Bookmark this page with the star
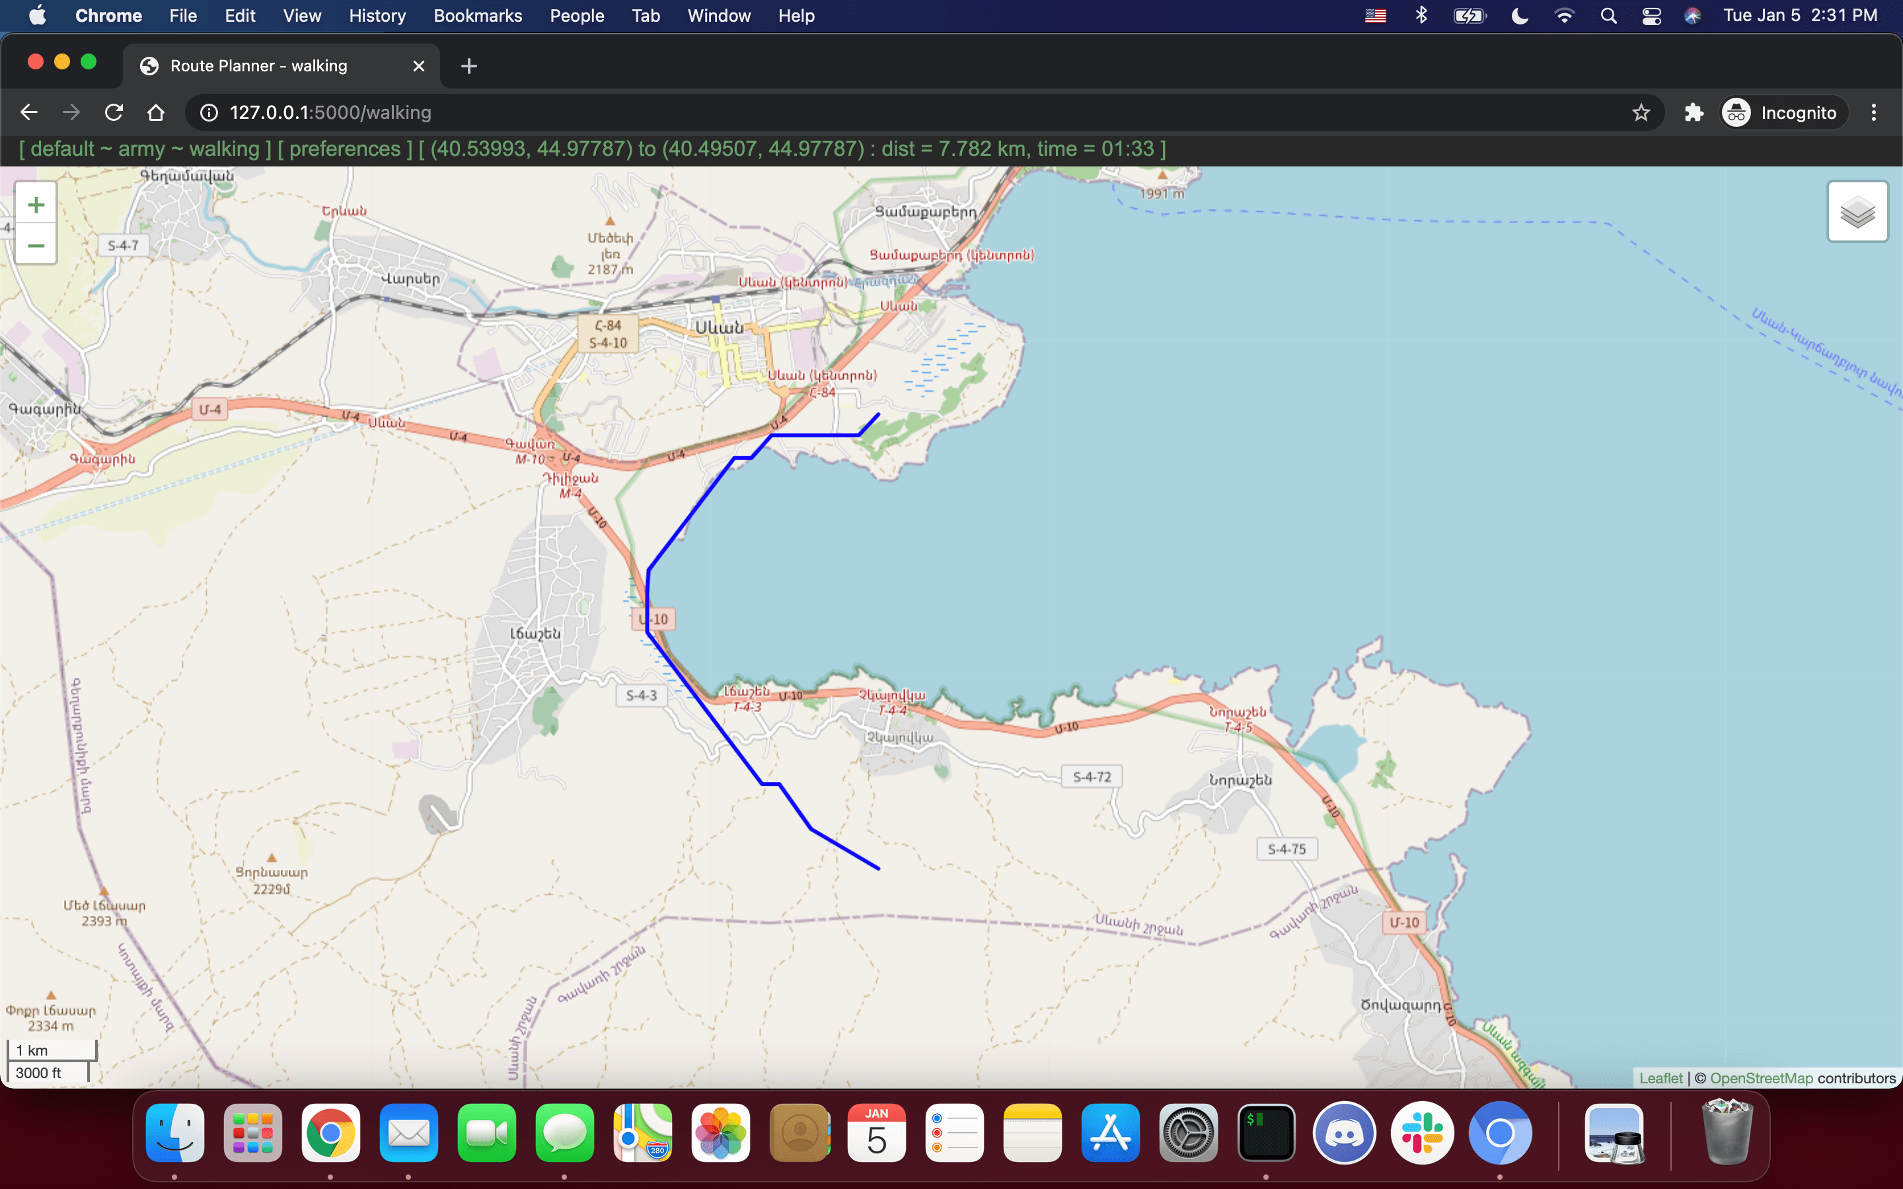 pos(1641,112)
